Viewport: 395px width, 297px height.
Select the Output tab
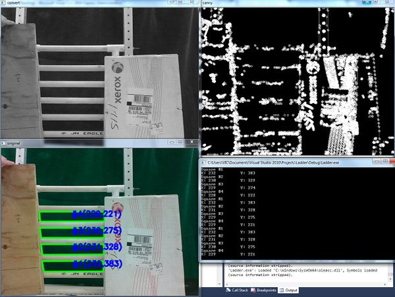click(288, 290)
